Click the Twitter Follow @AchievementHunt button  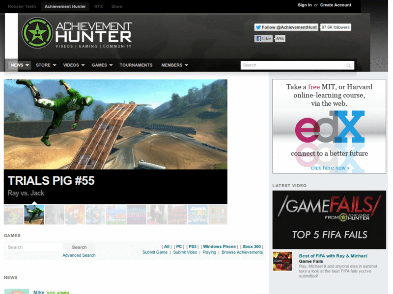pyautogui.click(x=286, y=27)
